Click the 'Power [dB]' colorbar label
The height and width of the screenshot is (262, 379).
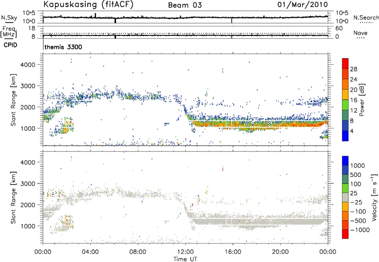(361, 100)
